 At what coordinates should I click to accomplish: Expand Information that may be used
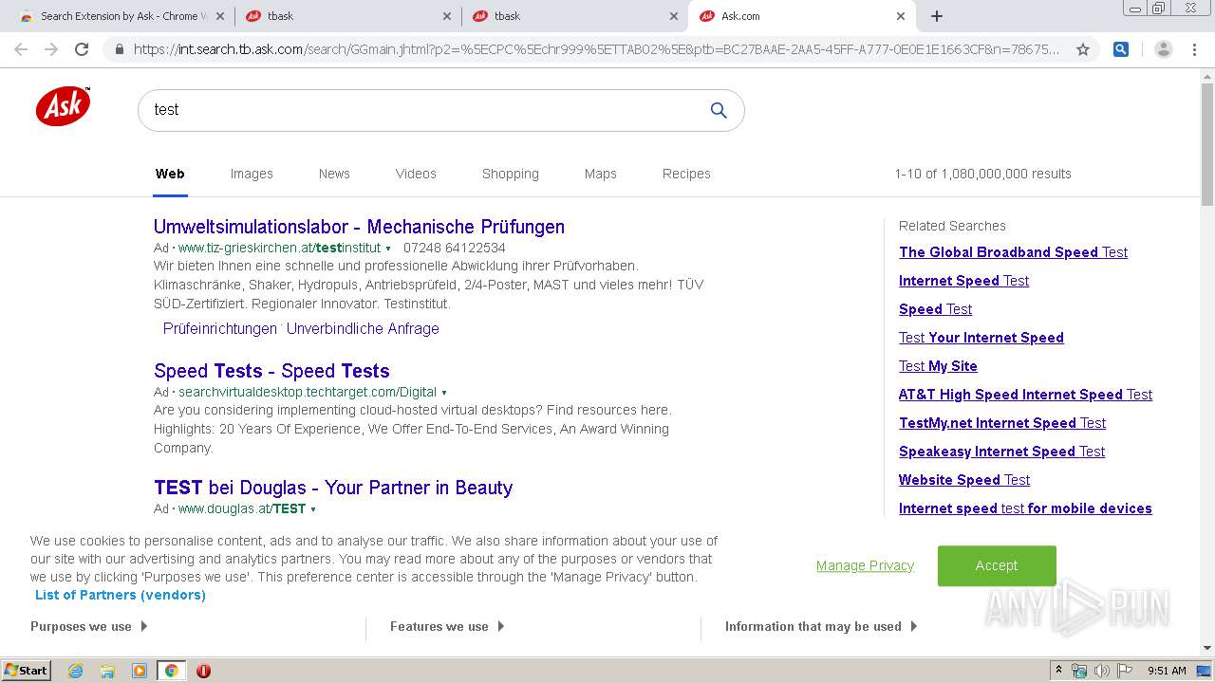pyautogui.click(x=821, y=626)
